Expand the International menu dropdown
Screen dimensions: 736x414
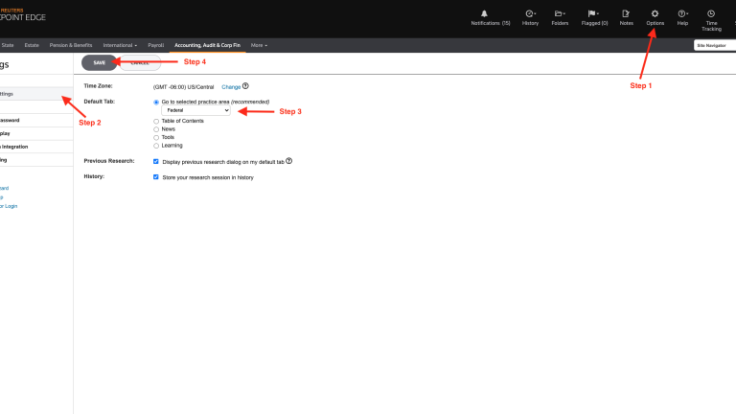coord(120,45)
